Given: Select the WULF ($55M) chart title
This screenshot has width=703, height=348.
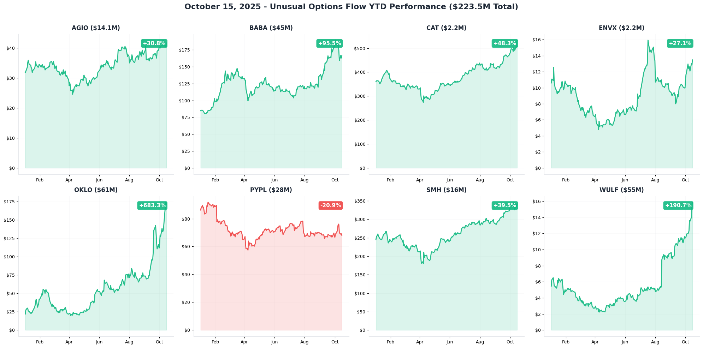Looking at the screenshot, I should pos(621,190).
